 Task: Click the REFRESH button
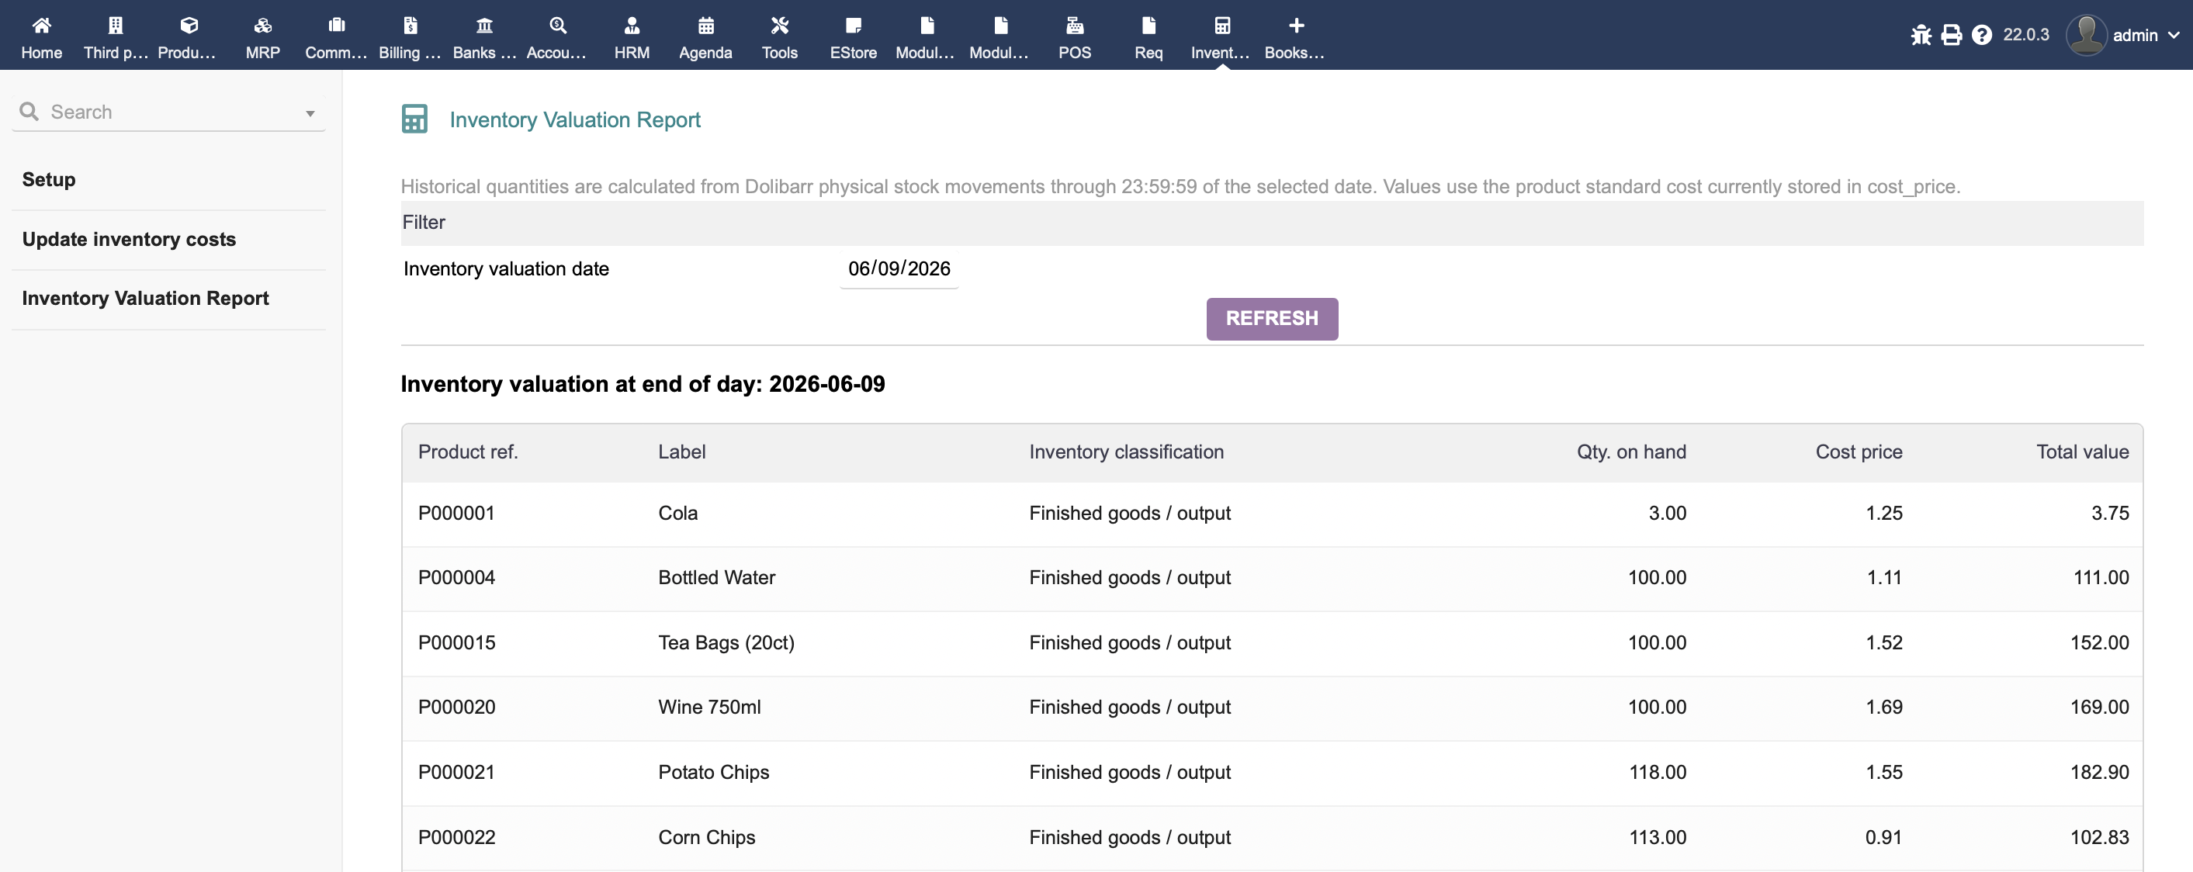[1272, 318]
